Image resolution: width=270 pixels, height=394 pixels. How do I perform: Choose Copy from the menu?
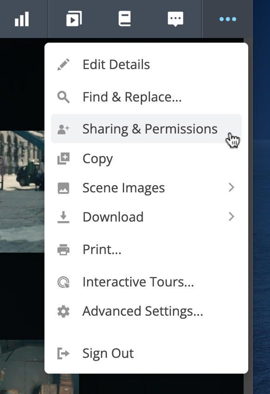(x=146, y=159)
